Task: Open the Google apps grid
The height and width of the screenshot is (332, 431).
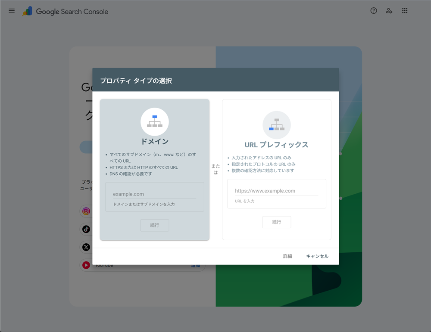Action: [405, 11]
